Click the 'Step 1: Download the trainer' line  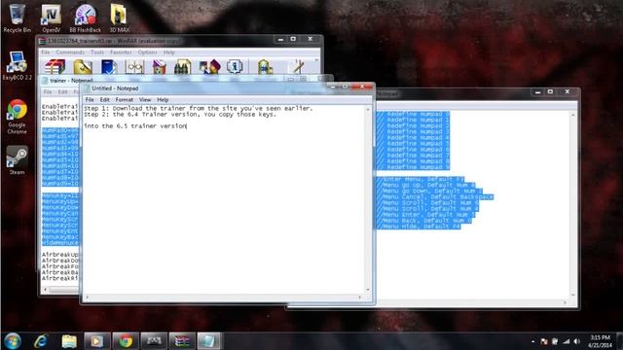pyautogui.click(x=199, y=108)
